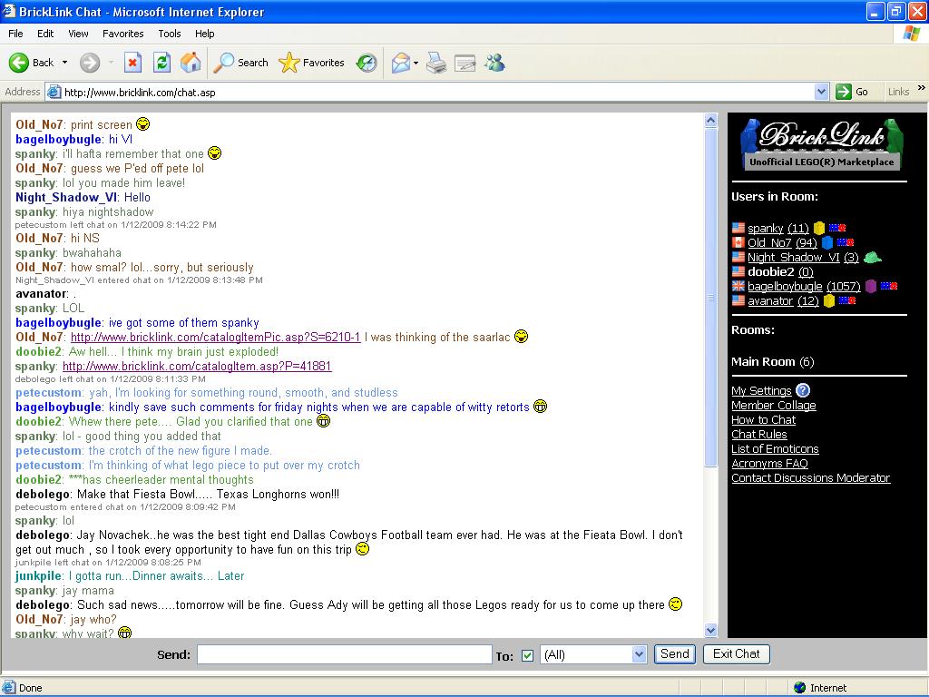Click the chat scrollbar down arrow
This screenshot has width=929, height=697.
711,630
